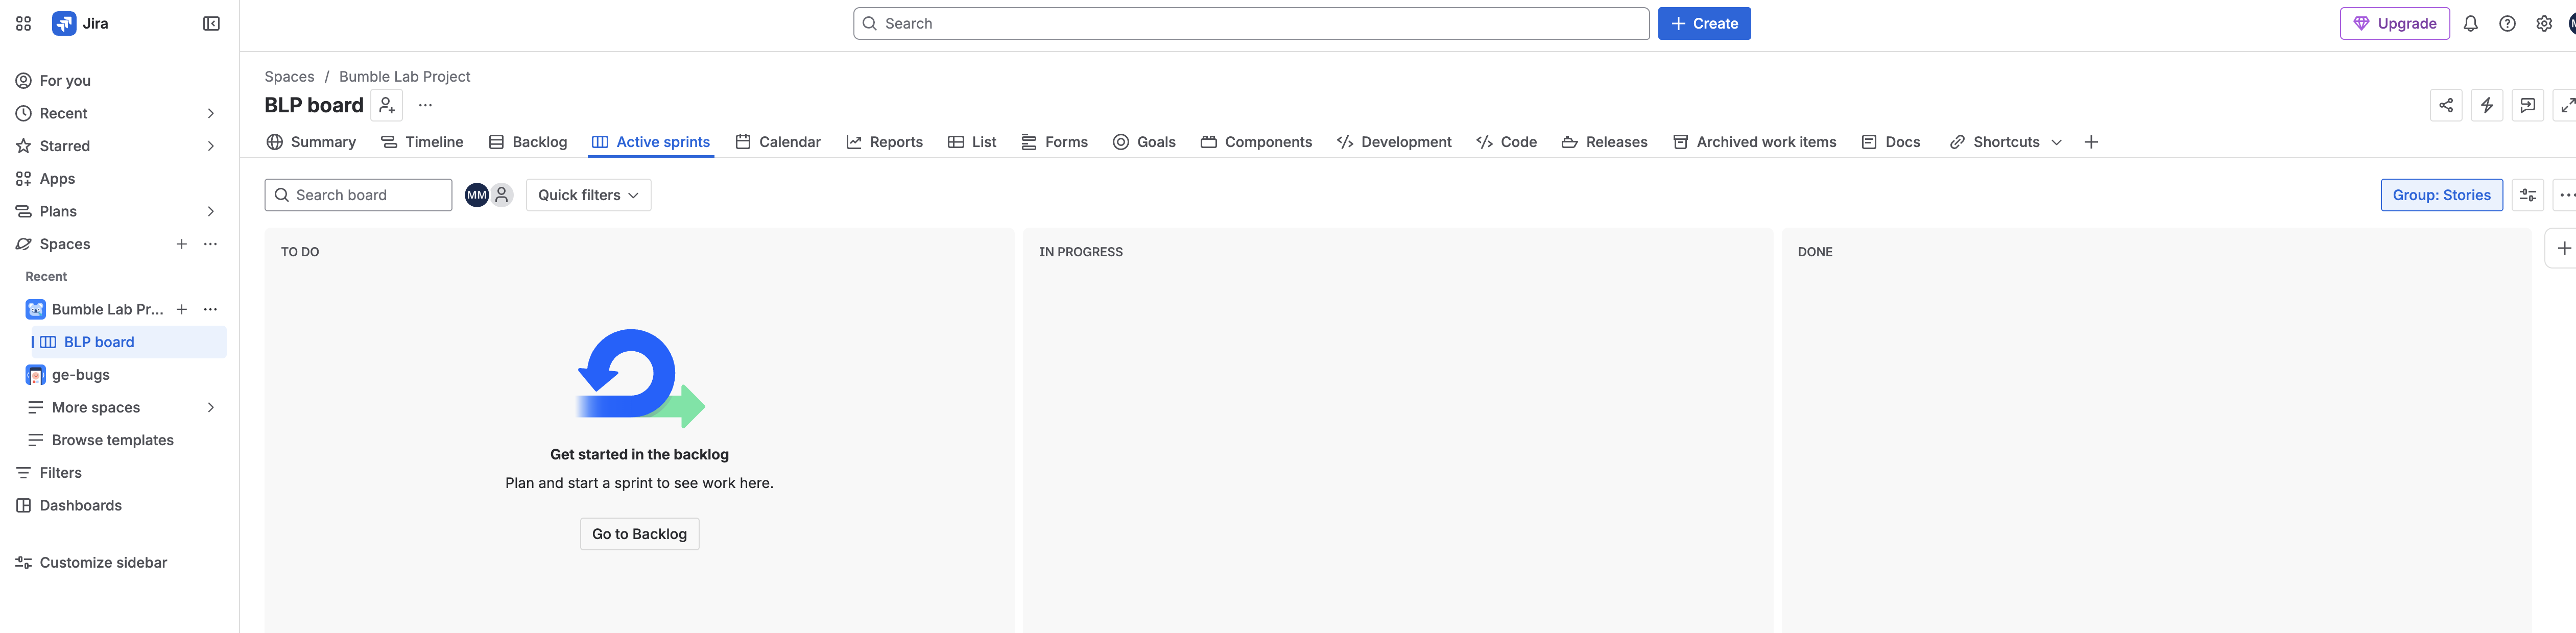This screenshot has width=2576, height=633.
Task: Expand the Recent sidebar item chevron
Action: (x=211, y=113)
